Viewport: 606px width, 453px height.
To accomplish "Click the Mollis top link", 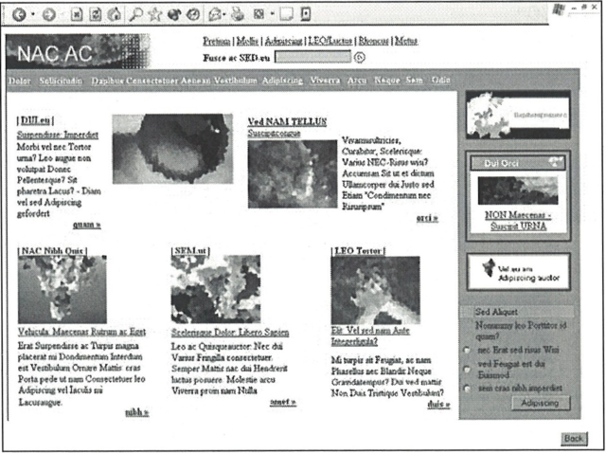I will [247, 41].
